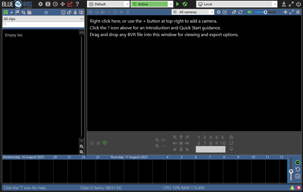This screenshot has height=192, width=303.
Task: Click the clip list zoom out magnifier
Action: click(x=81, y=152)
